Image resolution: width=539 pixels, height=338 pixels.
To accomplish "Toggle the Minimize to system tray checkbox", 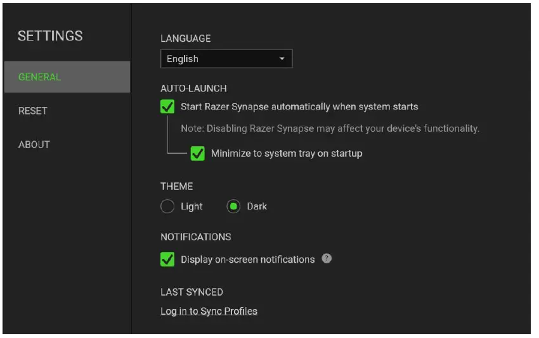I will click(x=198, y=153).
